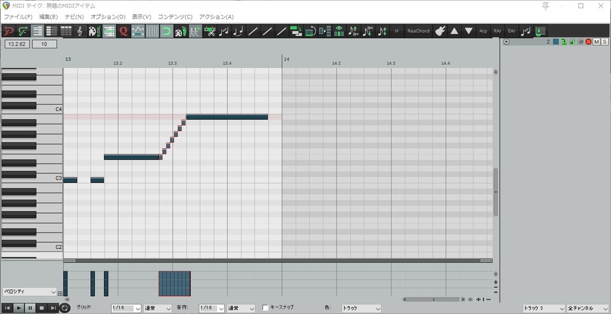This screenshot has width=611, height=314.
Task: Click the green dock windows icon
Action: (296, 31)
